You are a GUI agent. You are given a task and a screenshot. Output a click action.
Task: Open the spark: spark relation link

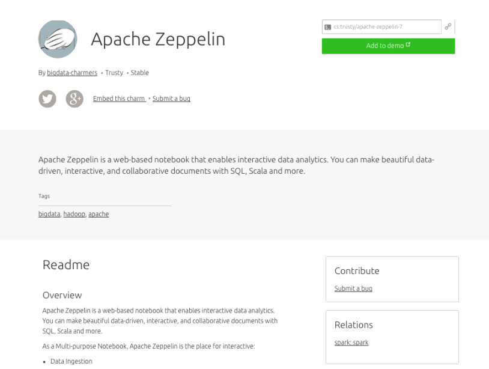click(x=351, y=343)
